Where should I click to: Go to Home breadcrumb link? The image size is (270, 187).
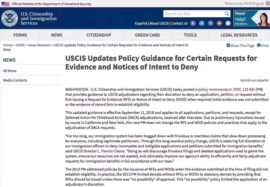8,45
